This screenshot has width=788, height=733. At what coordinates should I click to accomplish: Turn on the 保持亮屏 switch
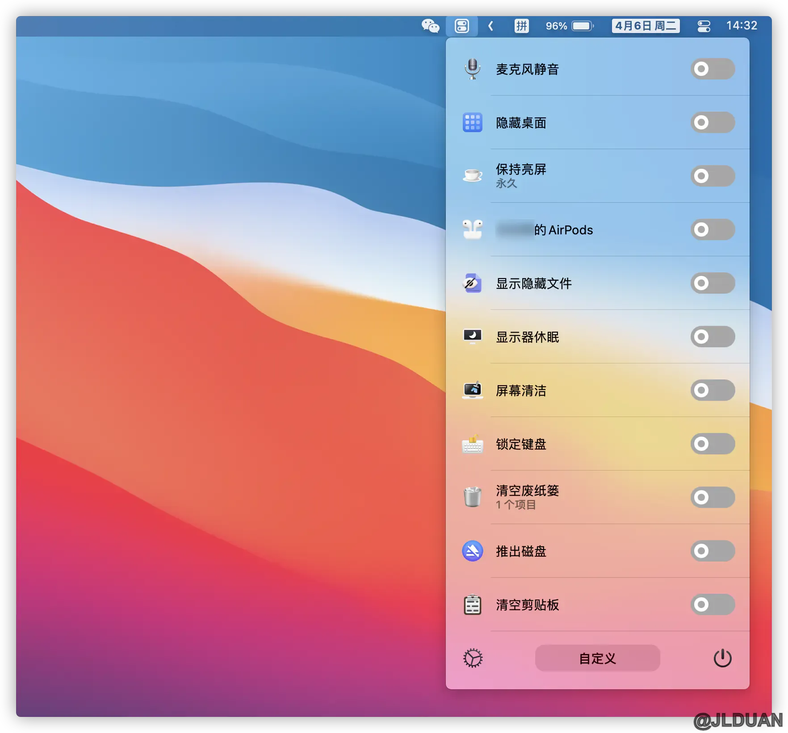click(713, 176)
